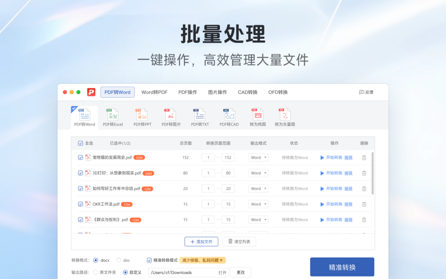
Task: Select the PDF转TXT conversion icon
Action: pos(200,118)
